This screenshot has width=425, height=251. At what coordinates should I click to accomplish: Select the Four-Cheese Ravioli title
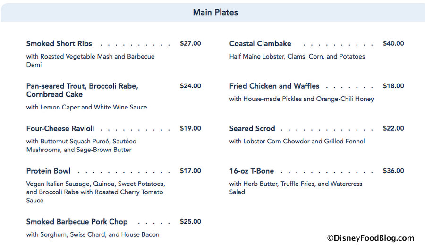pyautogui.click(x=60, y=128)
